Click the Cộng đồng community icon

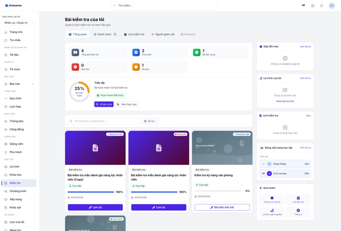(x=6, y=129)
